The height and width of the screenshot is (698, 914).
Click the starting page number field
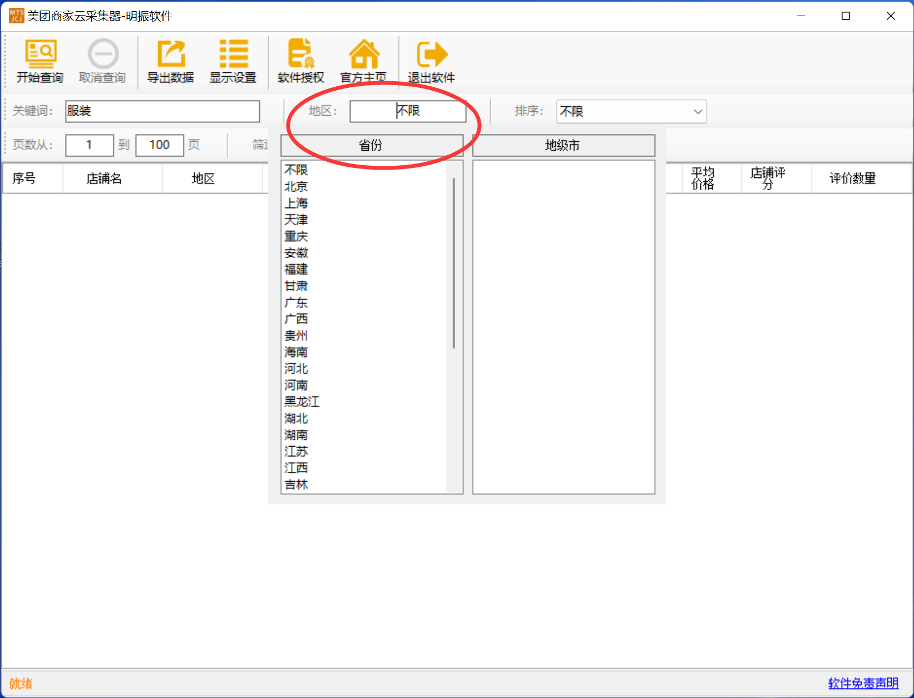[90, 145]
